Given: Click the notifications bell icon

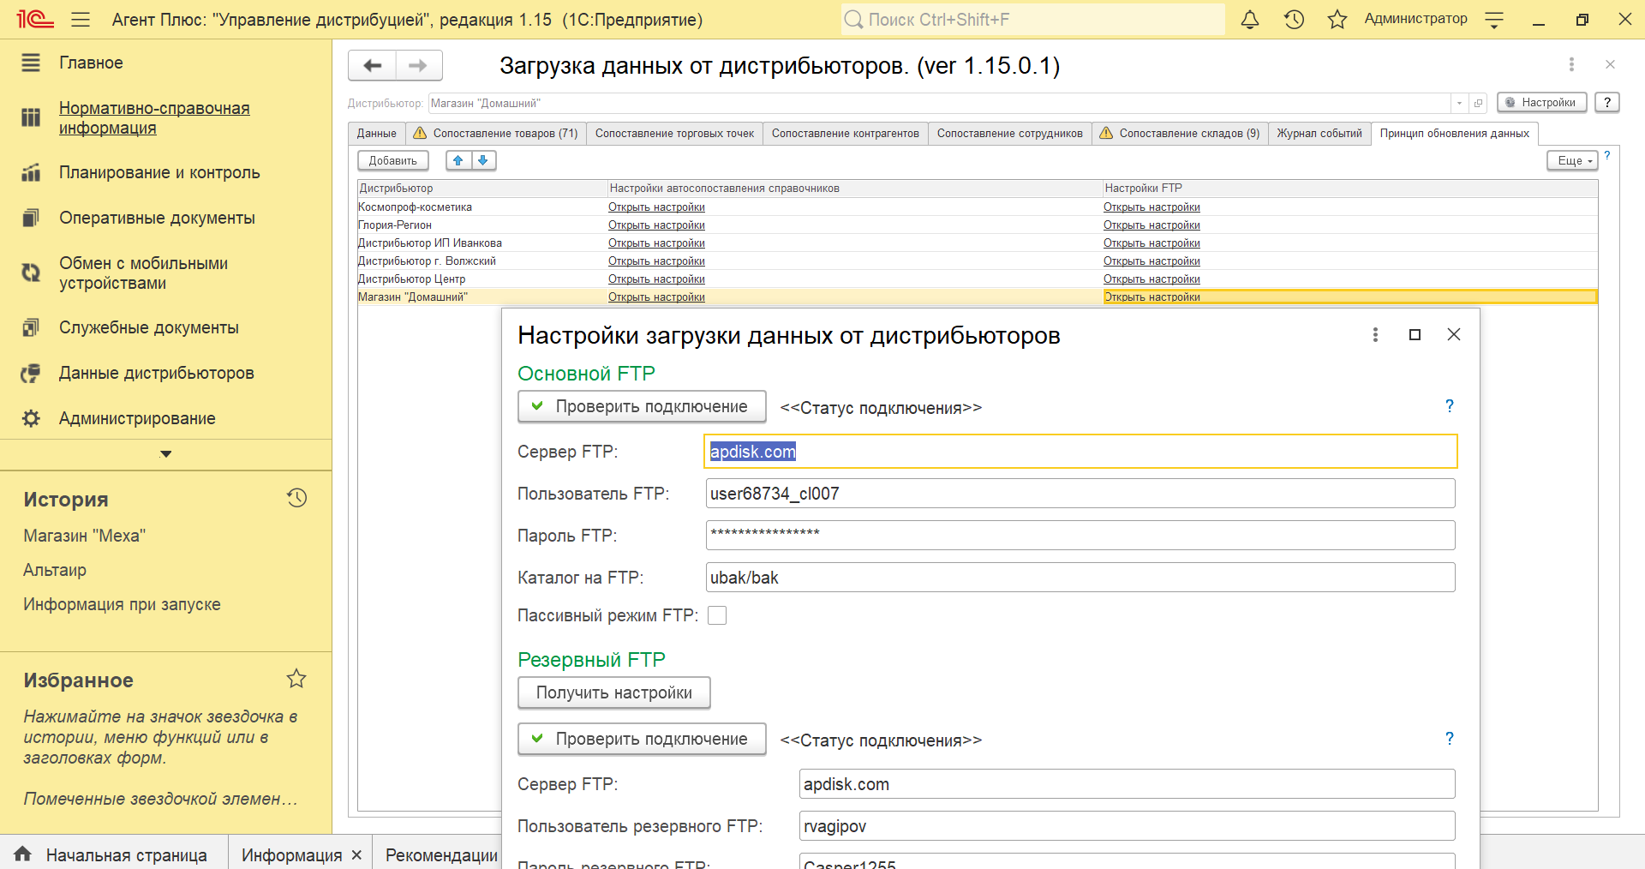Looking at the screenshot, I should [1250, 20].
